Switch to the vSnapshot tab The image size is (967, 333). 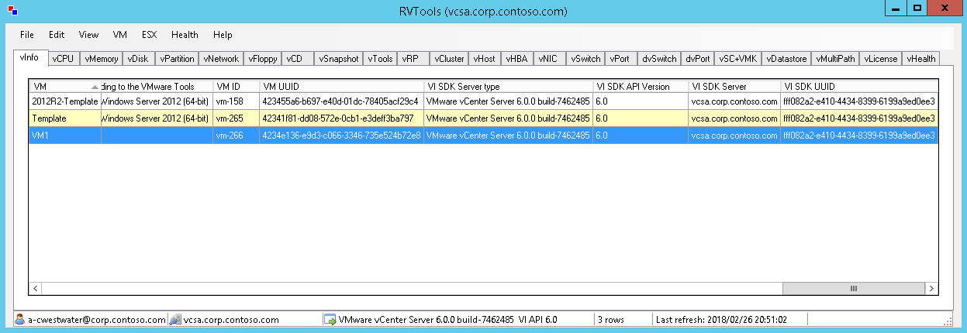click(x=339, y=59)
